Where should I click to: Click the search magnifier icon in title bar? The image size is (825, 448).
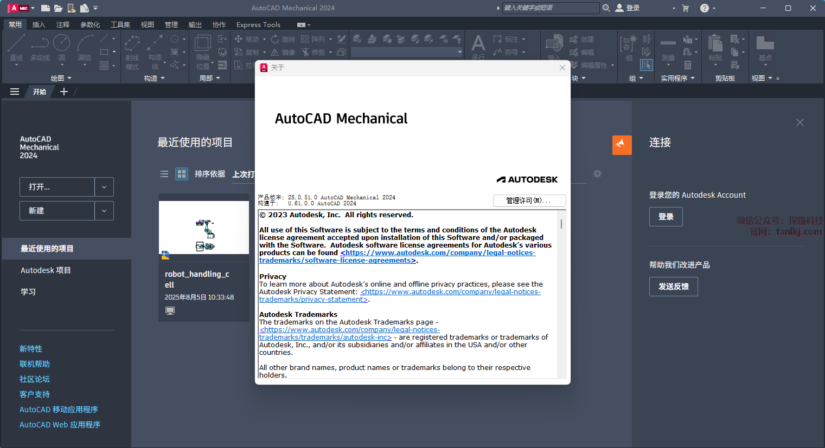[x=606, y=8]
